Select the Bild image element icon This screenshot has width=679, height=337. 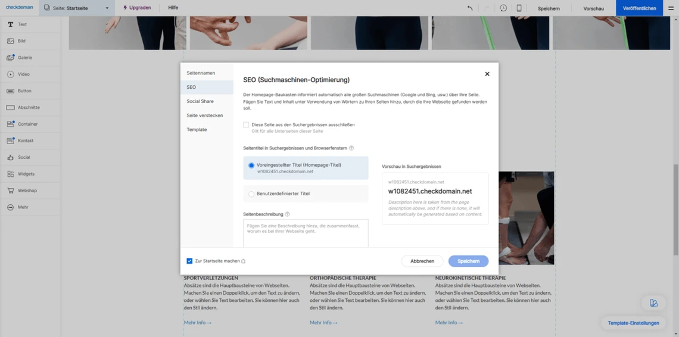click(10, 41)
